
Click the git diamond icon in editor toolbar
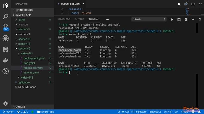[179, 4]
